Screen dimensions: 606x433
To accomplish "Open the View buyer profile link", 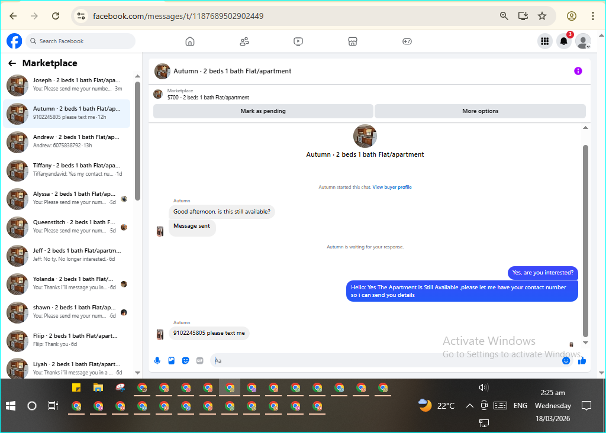I will tap(392, 187).
